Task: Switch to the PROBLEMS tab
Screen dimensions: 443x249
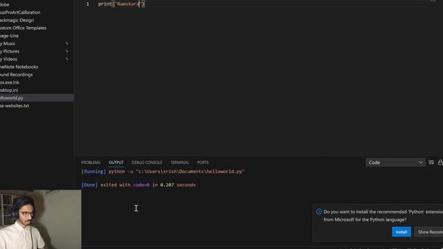Action: (91, 163)
